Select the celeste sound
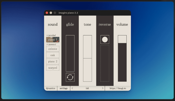 pyautogui.click(x=53, y=49)
